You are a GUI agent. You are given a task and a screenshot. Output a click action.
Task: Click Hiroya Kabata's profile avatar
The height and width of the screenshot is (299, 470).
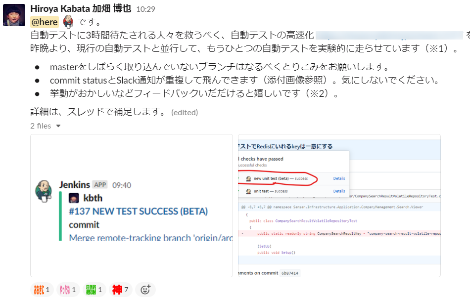pyautogui.click(x=14, y=15)
